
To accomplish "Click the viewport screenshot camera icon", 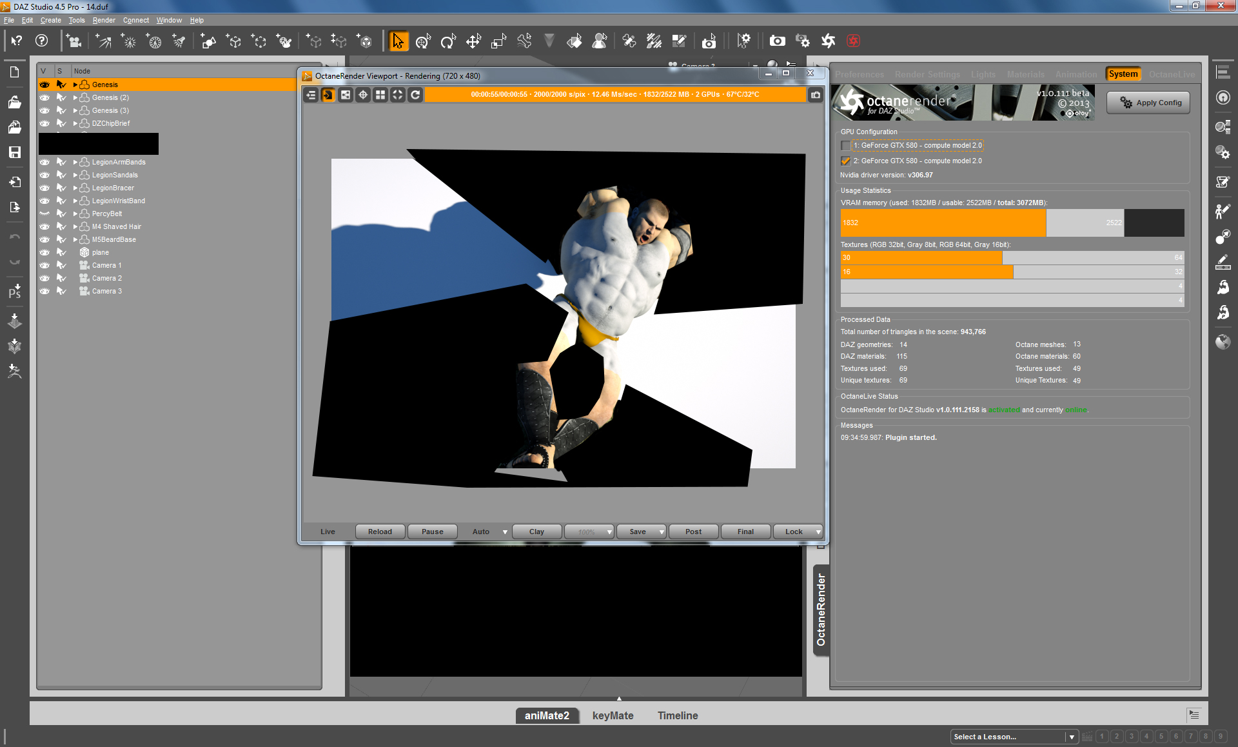I will coord(816,95).
